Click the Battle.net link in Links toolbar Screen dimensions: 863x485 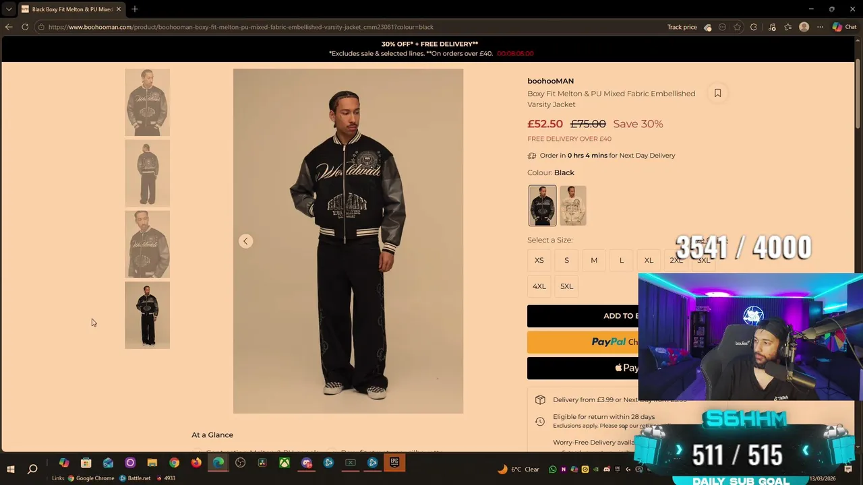(135, 478)
